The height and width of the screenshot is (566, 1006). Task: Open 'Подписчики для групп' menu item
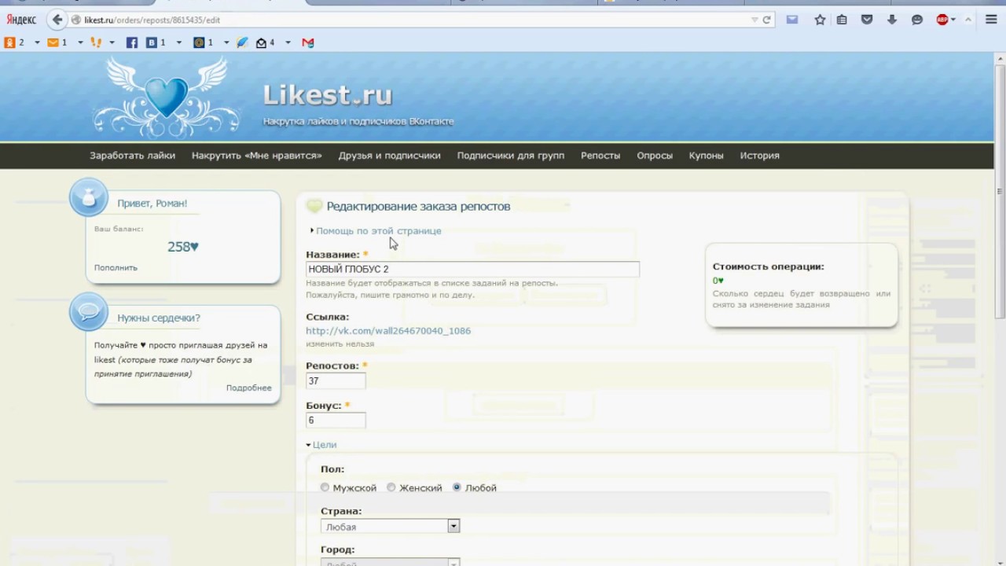[511, 156]
